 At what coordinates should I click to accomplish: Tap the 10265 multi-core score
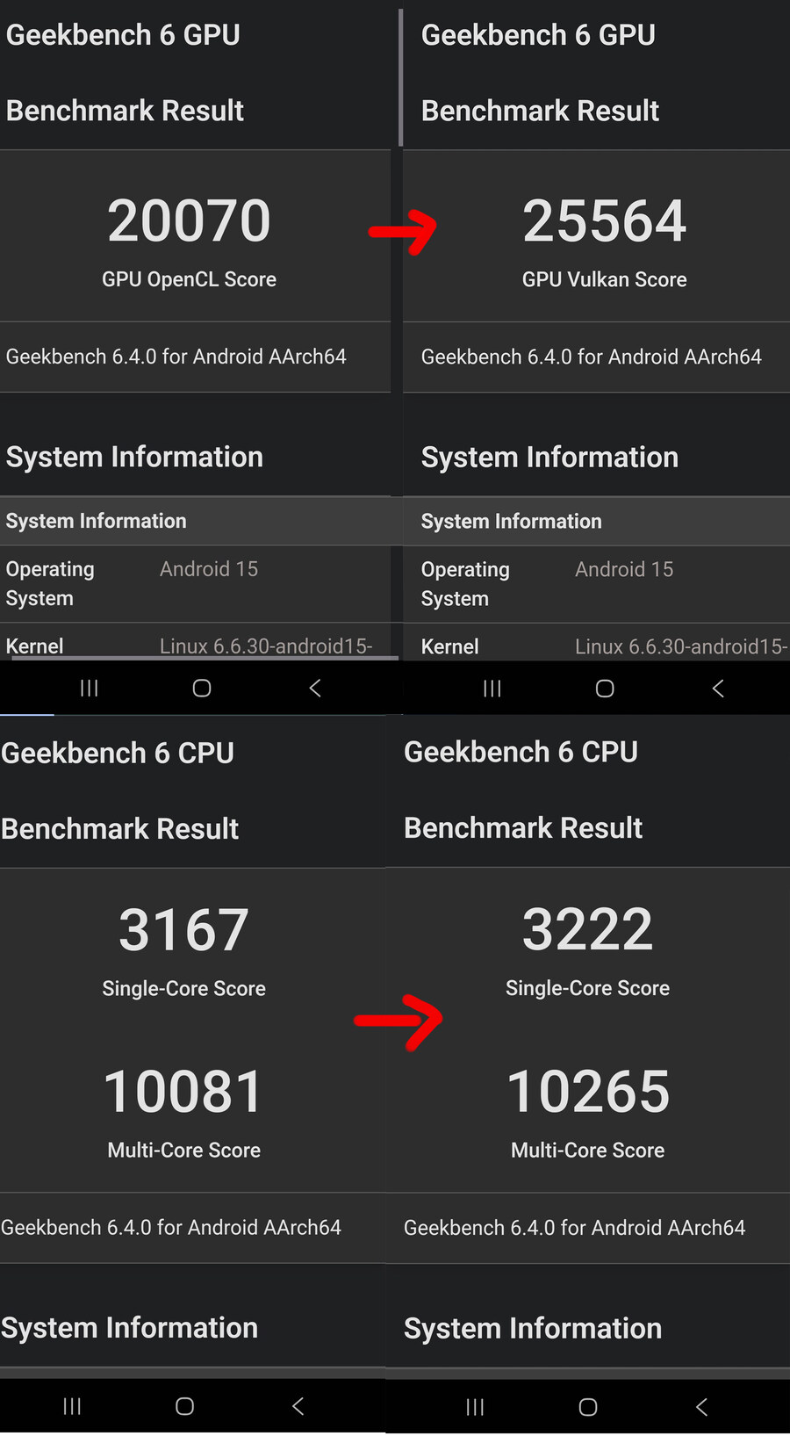pos(588,1092)
